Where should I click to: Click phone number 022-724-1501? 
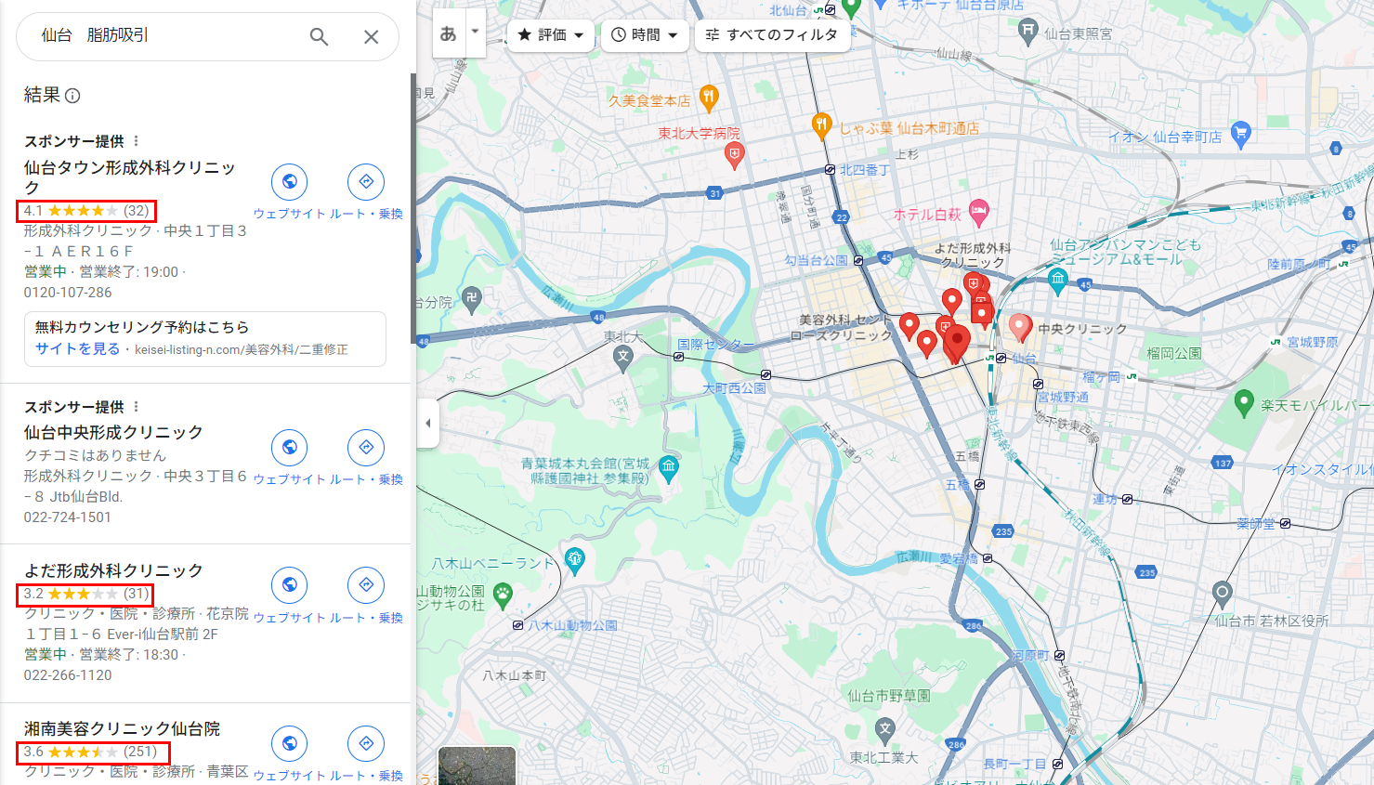(x=68, y=517)
